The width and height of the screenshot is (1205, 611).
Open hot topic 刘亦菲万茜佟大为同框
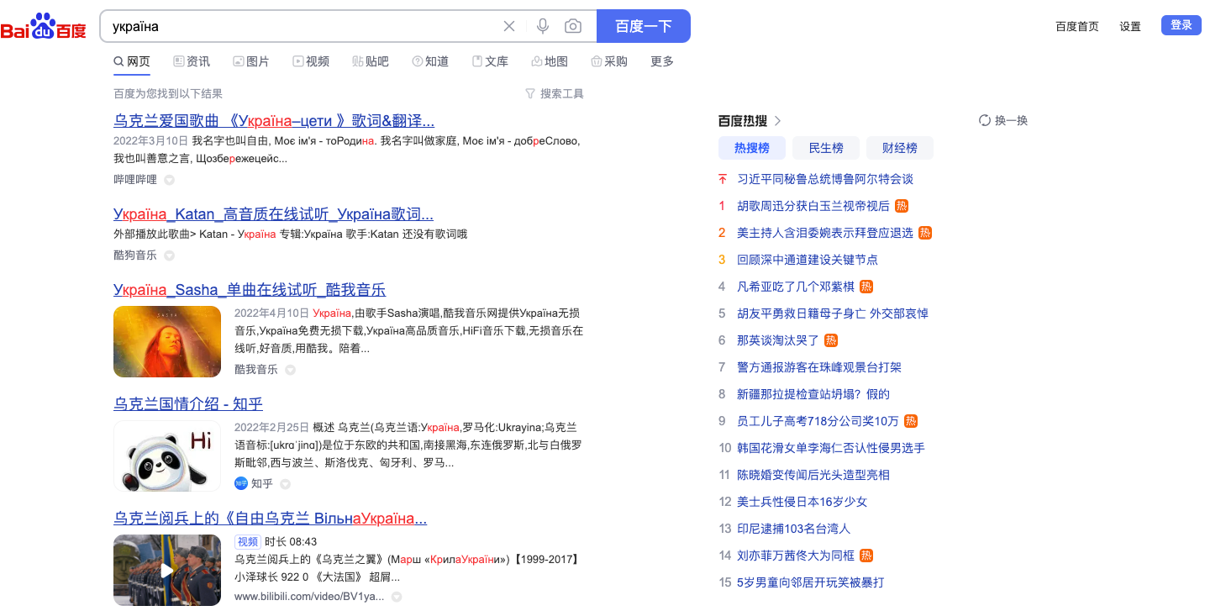(x=796, y=556)
